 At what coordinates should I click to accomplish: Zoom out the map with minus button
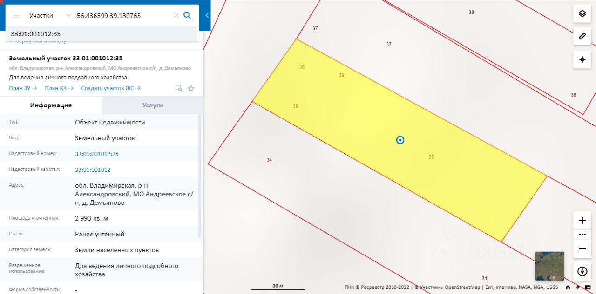tap(582, 248)
